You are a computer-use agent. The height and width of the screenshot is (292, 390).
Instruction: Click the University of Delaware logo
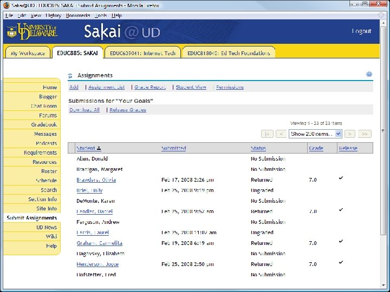pos(32,31)
